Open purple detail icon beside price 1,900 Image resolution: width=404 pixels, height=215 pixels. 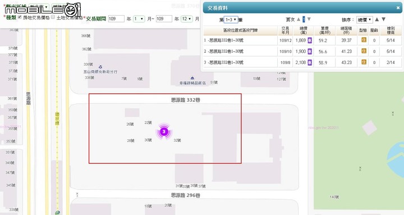310,52
